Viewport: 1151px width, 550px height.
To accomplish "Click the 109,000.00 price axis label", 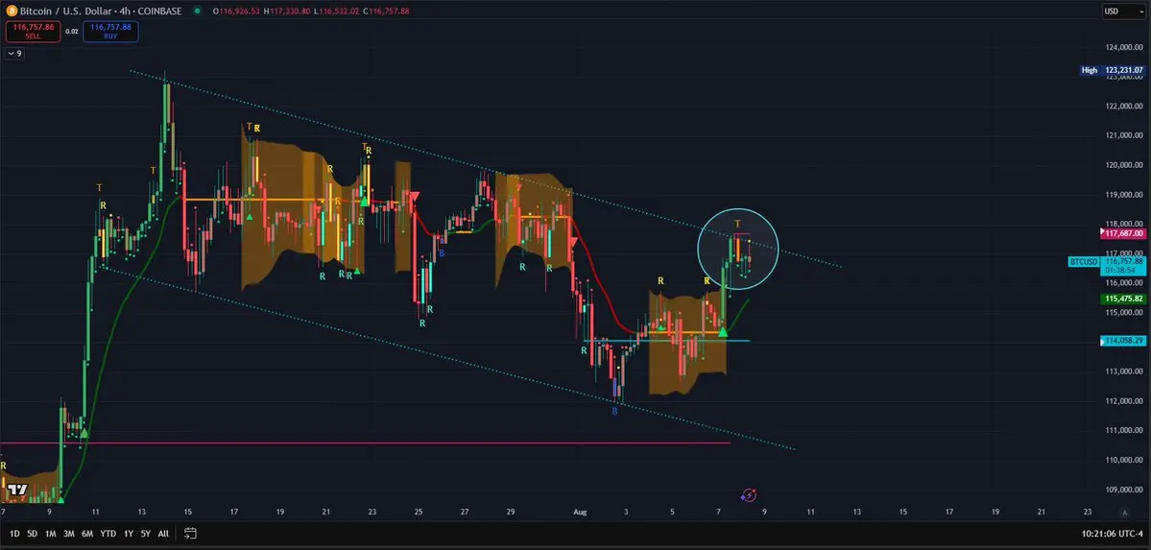I will (x=1123, y=490).
